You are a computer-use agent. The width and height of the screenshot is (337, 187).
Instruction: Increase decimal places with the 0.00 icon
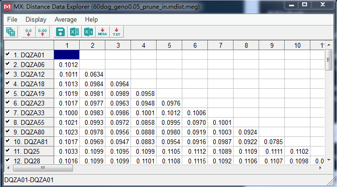point(43,32)
